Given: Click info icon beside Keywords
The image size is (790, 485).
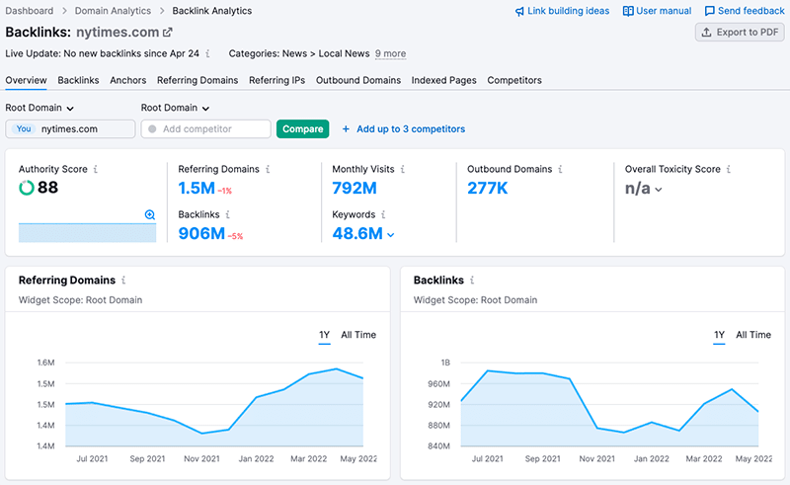Looking at the screenshot, I should click(383, 214).
